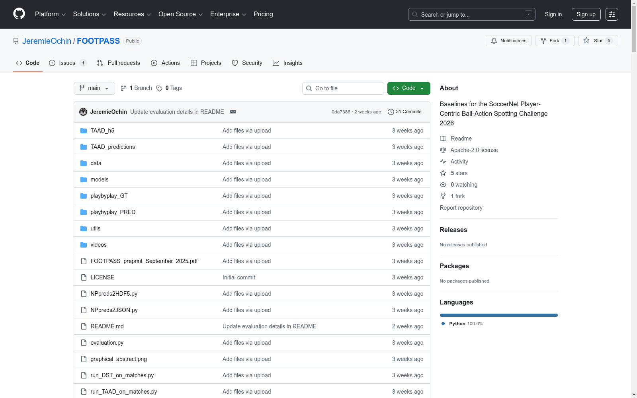Image resolution: width=637 pixels, height=398 pixels.
Task: Click the evaluation.py file icon
Action: (84, 343)
